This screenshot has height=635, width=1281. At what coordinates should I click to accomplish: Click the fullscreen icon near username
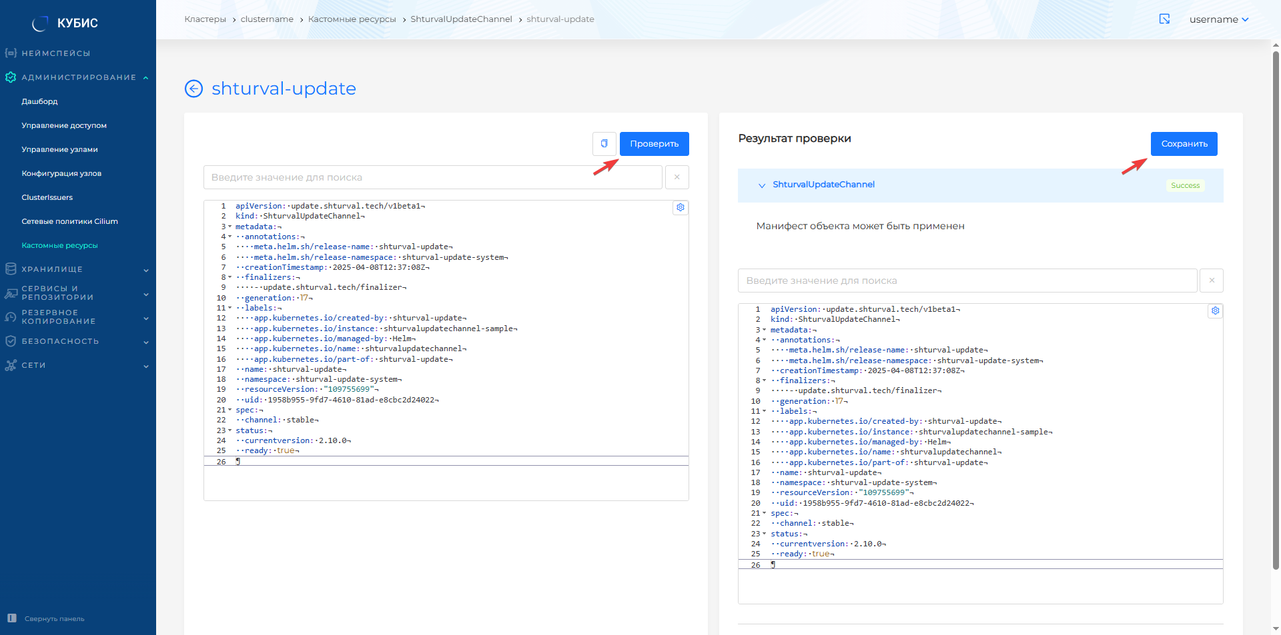(x=1164, y=19)
